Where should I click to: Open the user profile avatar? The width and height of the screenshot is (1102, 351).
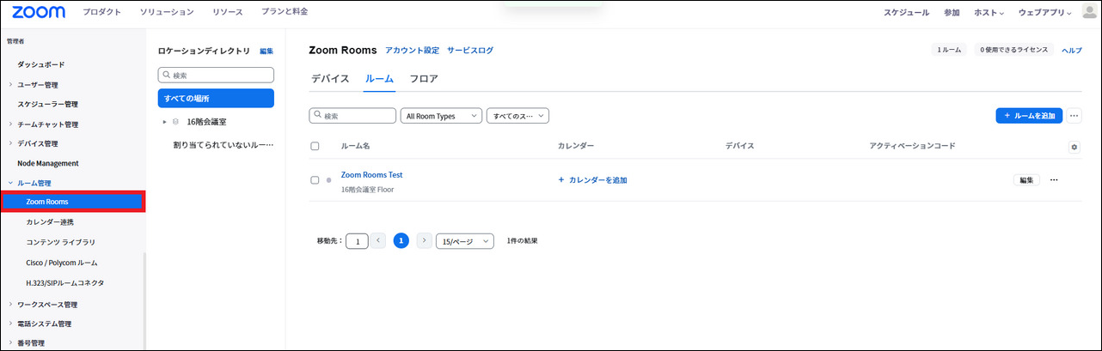pos(1089,12)
